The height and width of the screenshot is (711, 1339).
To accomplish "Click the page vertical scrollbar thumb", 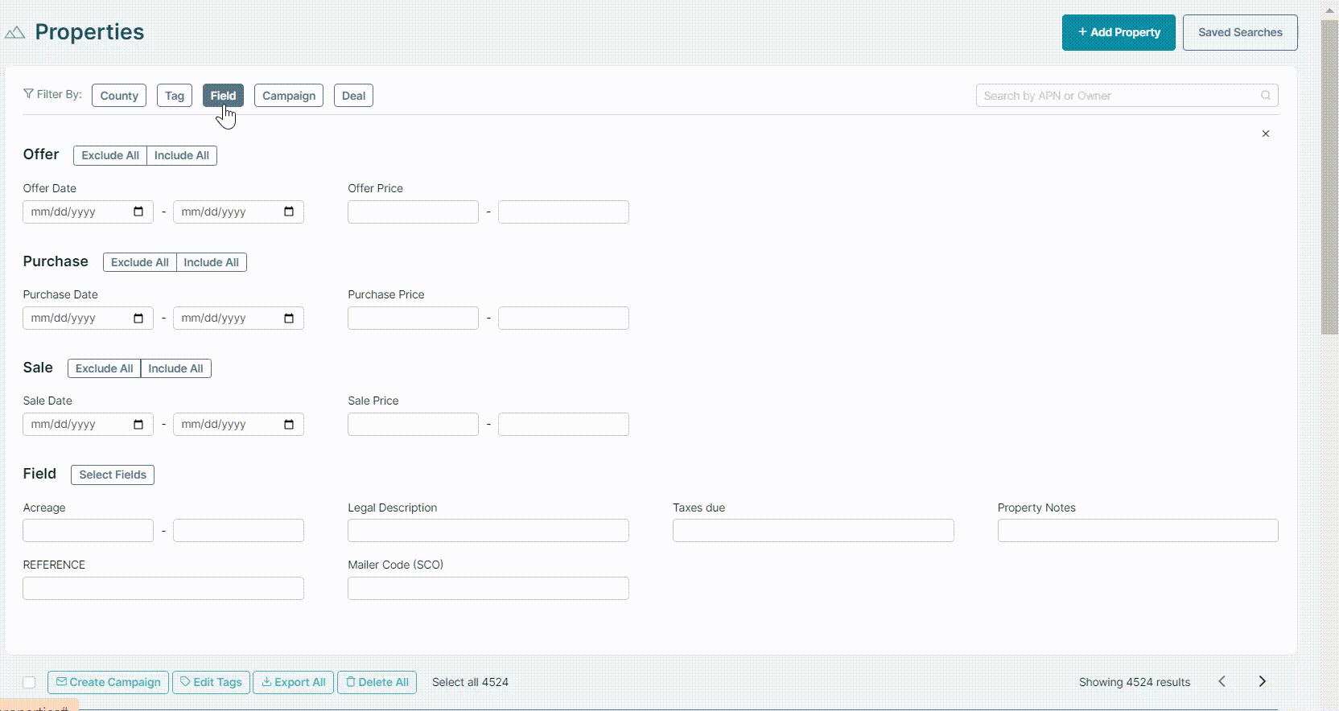I will pos(1329,177).
